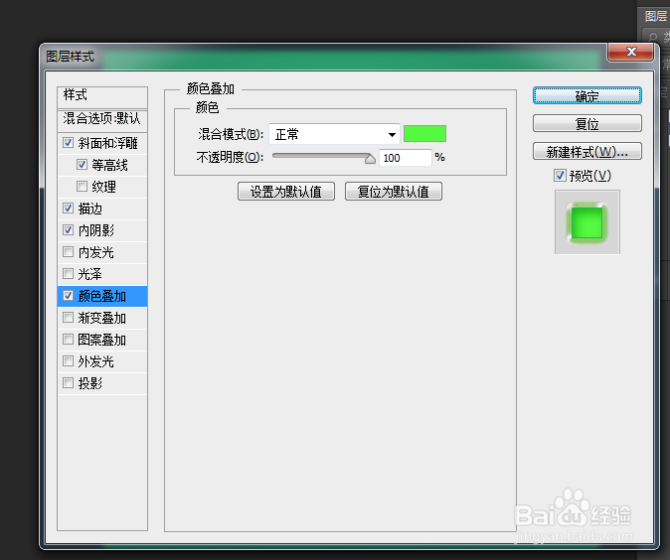Image resolution: width=670 pixels, height=560 pixels.
Task: Select 混合选项:默认 in the style list
Action: (102, 119)
